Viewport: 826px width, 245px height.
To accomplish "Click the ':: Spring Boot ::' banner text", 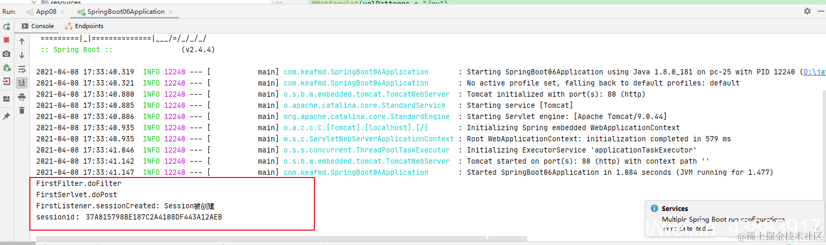I will tap(77, 49).
